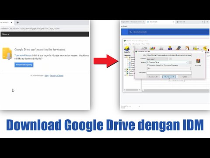Open the Tasks menu in IDM

click(x=125, y=44)
